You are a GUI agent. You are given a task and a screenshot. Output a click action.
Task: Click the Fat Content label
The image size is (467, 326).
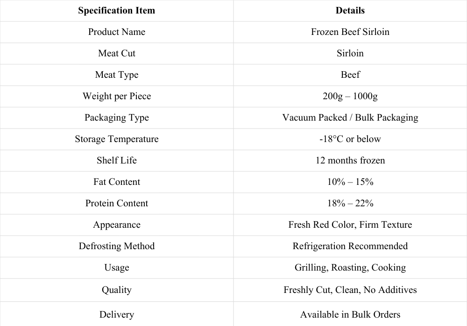(x=116, y=182)
